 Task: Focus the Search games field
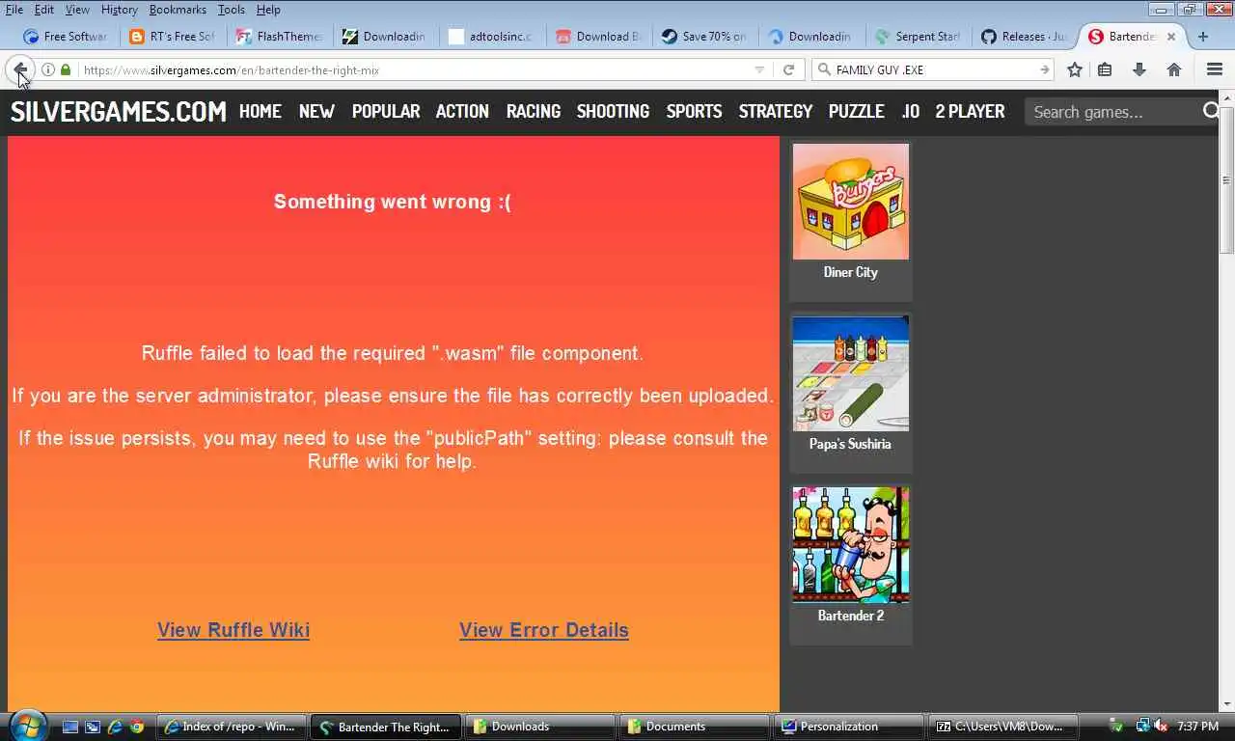tap(1112, 112)
